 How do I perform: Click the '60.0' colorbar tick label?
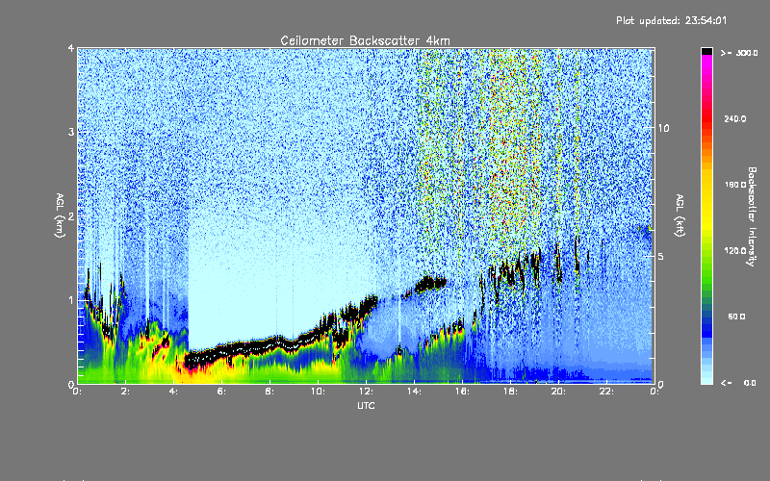click(737, 316)
